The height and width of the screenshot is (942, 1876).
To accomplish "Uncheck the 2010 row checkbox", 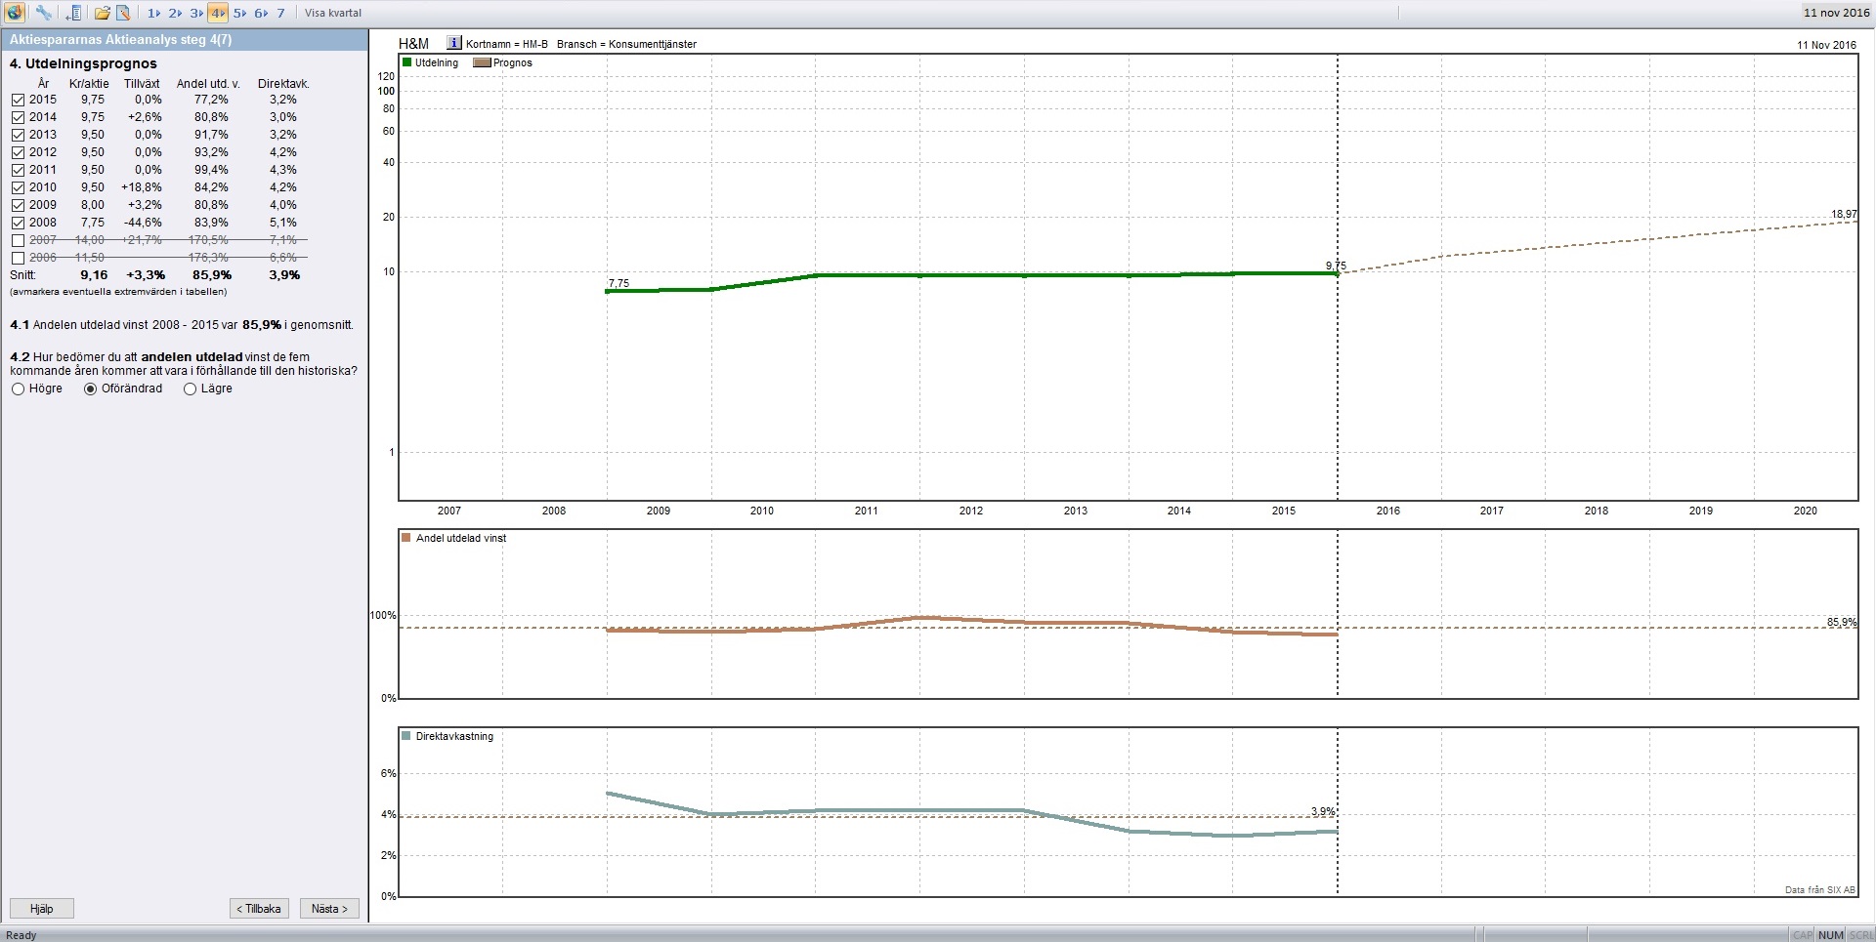I will tap(18, 187).
